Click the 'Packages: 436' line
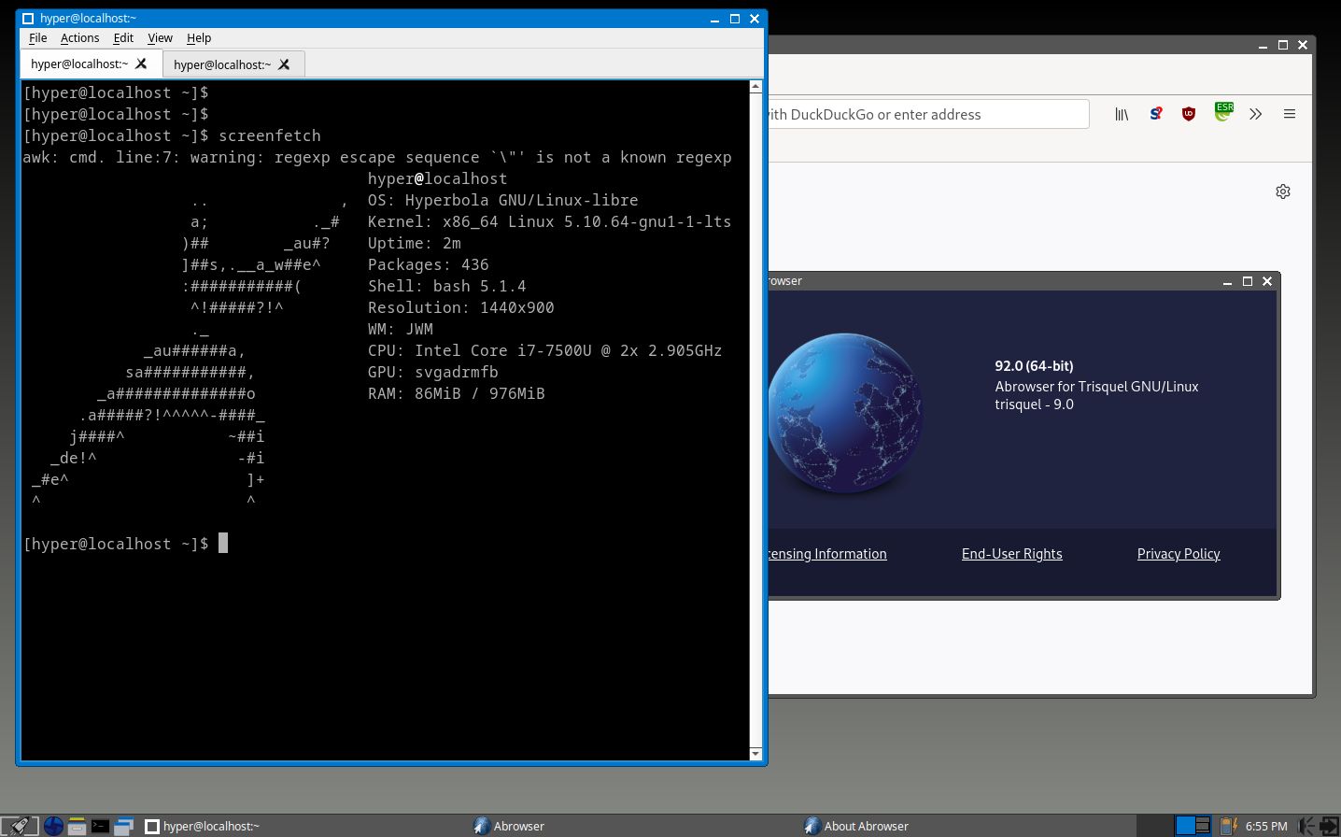Screen dimensions: 1341x837 click(429, 264)
